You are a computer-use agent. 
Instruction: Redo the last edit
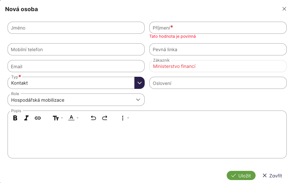(x=105, y=118)
